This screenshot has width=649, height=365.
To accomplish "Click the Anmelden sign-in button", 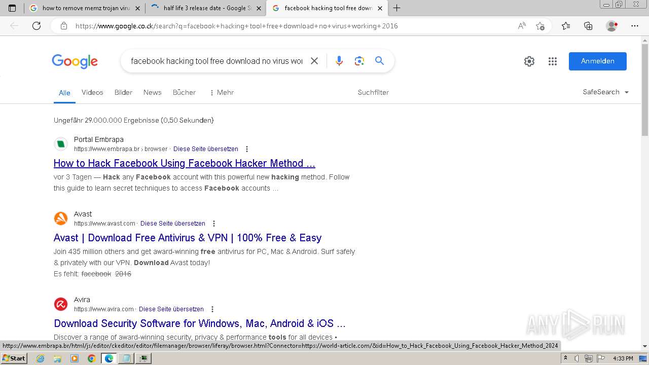I will (x=598, y=61).
